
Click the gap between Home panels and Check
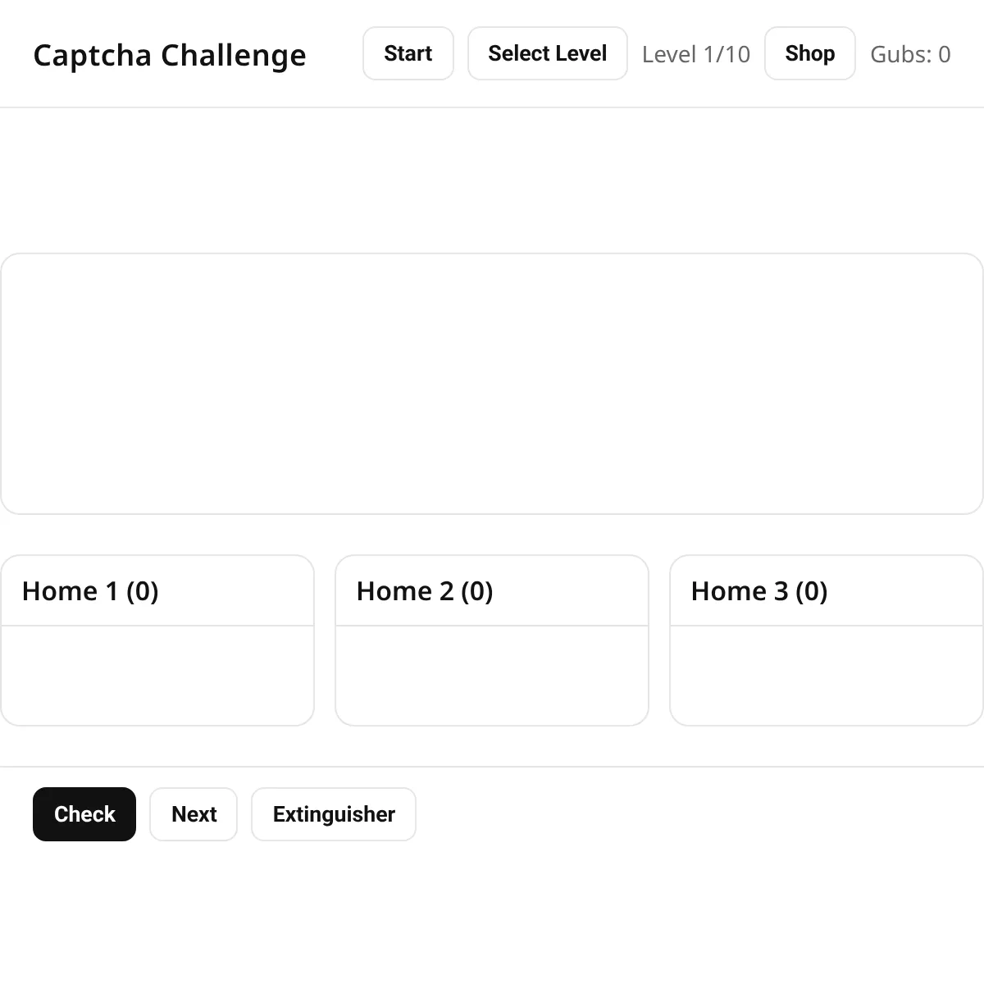[x=492, y=747]
